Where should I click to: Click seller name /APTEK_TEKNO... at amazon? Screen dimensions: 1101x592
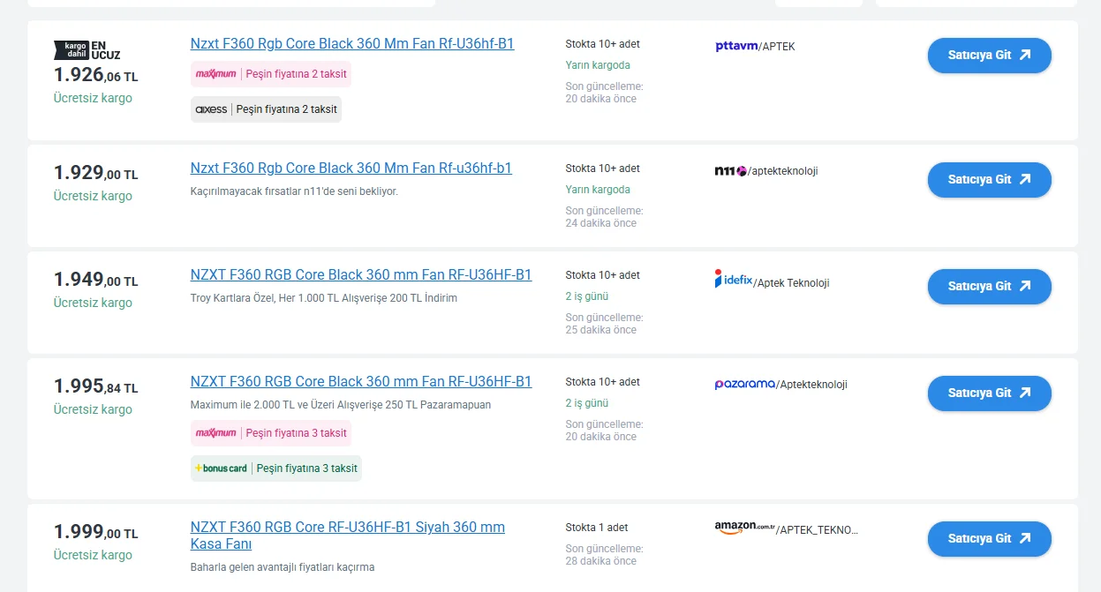817,529
